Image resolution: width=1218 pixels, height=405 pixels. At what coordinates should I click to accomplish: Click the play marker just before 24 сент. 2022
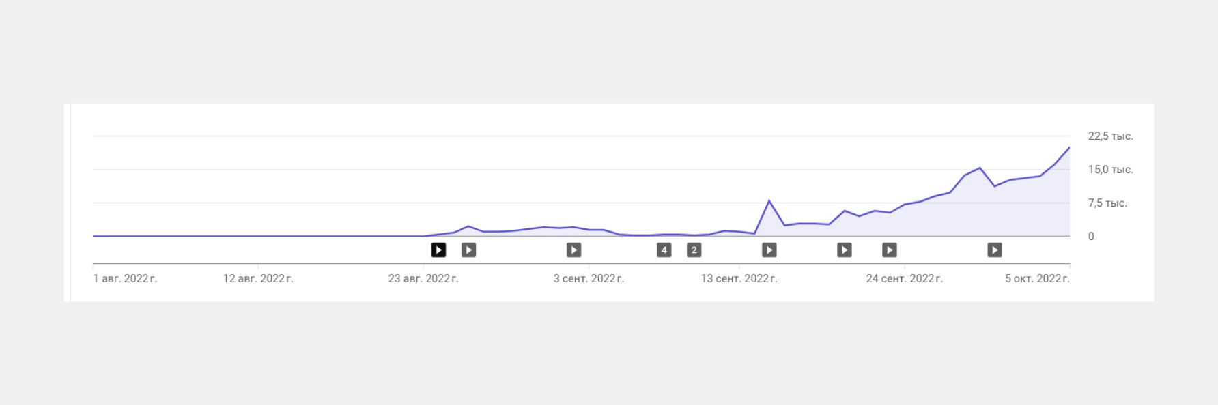pyautogui.click(x=889, y=250)
